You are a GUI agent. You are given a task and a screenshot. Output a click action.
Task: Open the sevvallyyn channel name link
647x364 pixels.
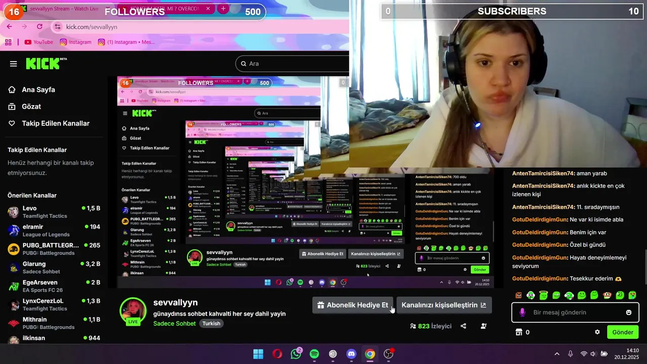tap(175, 302)
